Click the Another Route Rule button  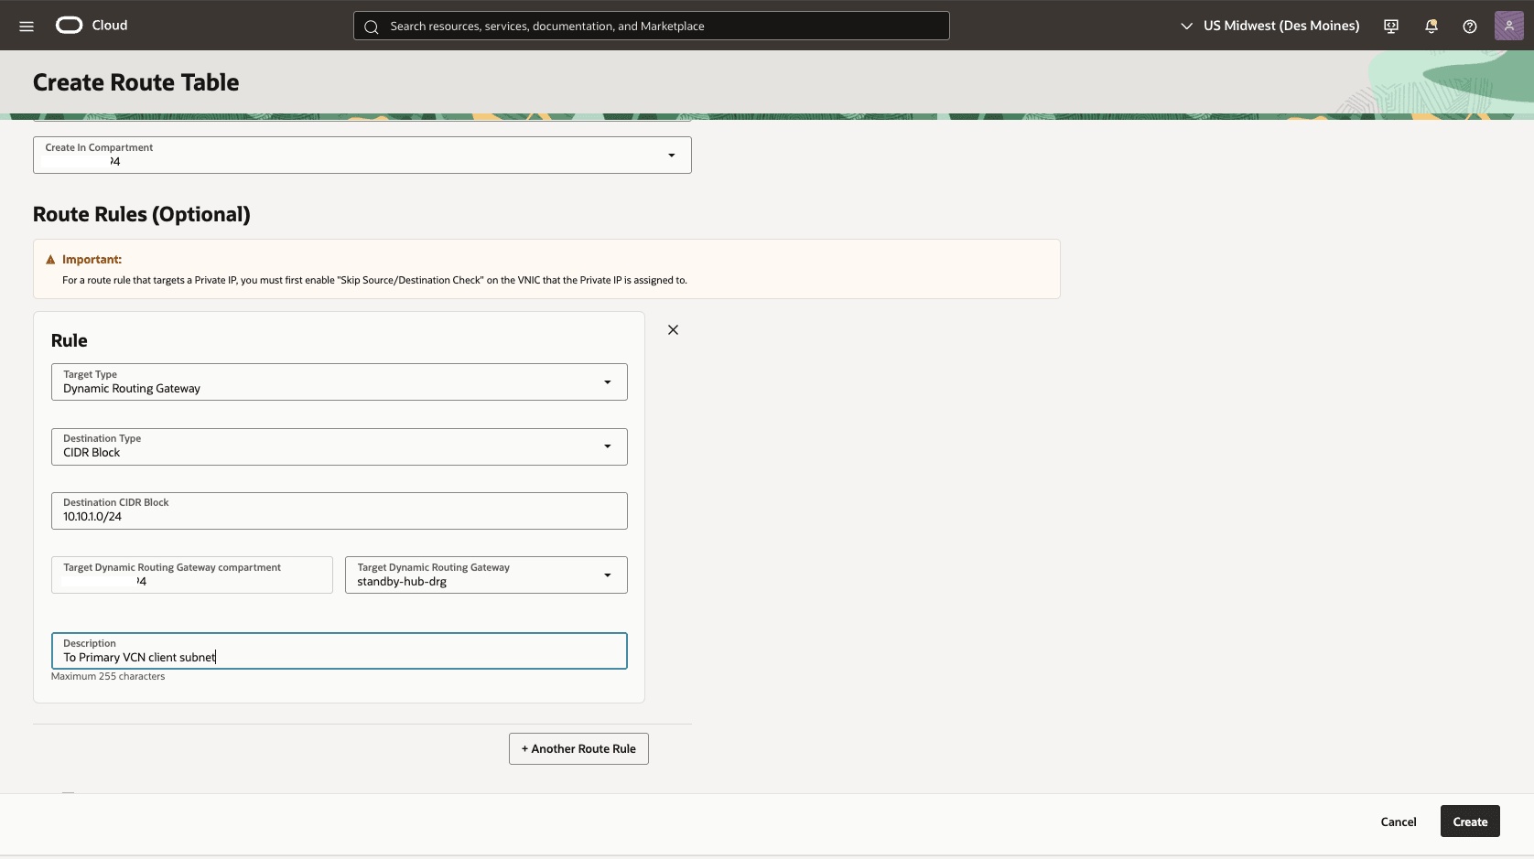(578, 748)
